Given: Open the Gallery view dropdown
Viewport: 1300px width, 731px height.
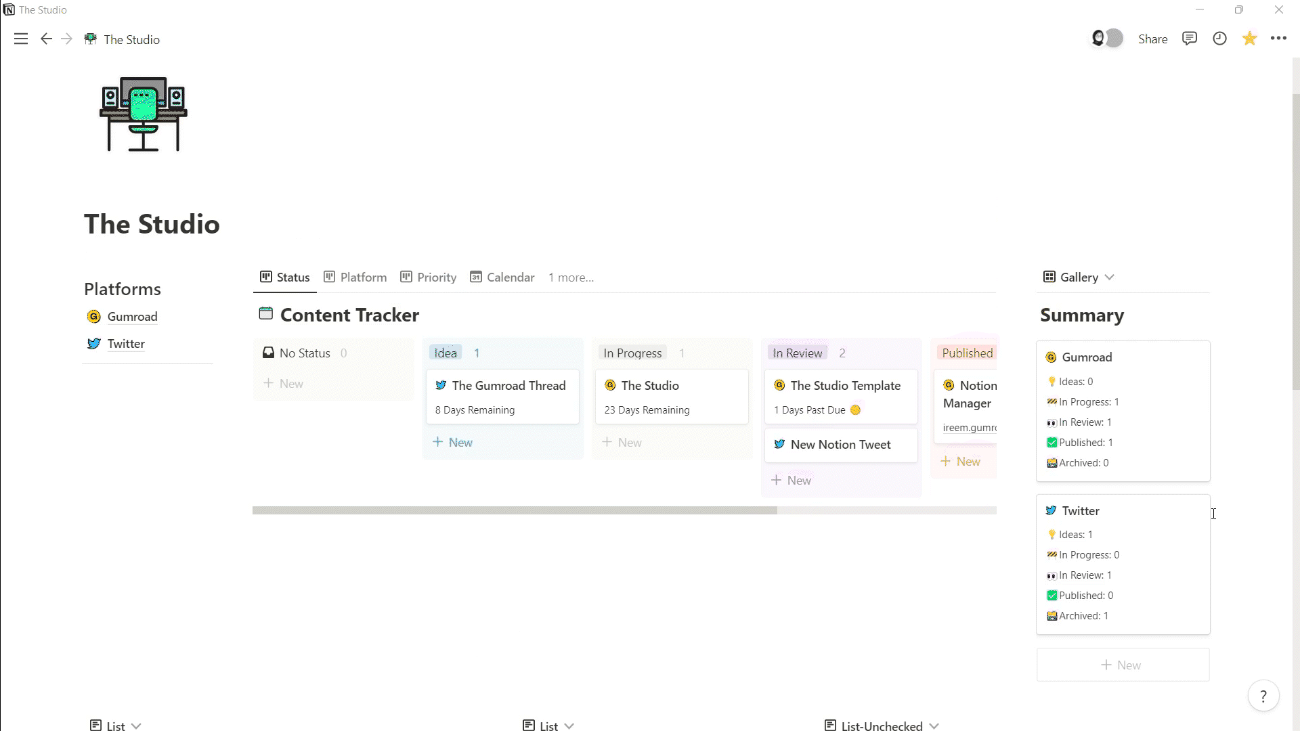Looking at the screenshot, I should [x=1079, y=278].
